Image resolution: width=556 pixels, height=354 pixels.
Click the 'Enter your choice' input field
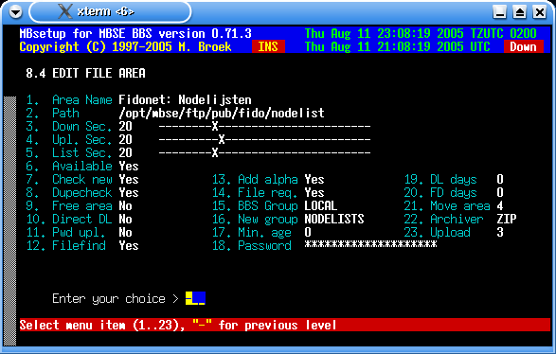(x=195, y=298)
